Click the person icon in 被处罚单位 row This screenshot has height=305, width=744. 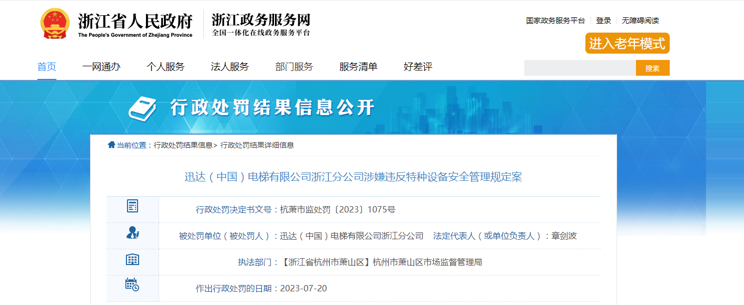(132, 232)
